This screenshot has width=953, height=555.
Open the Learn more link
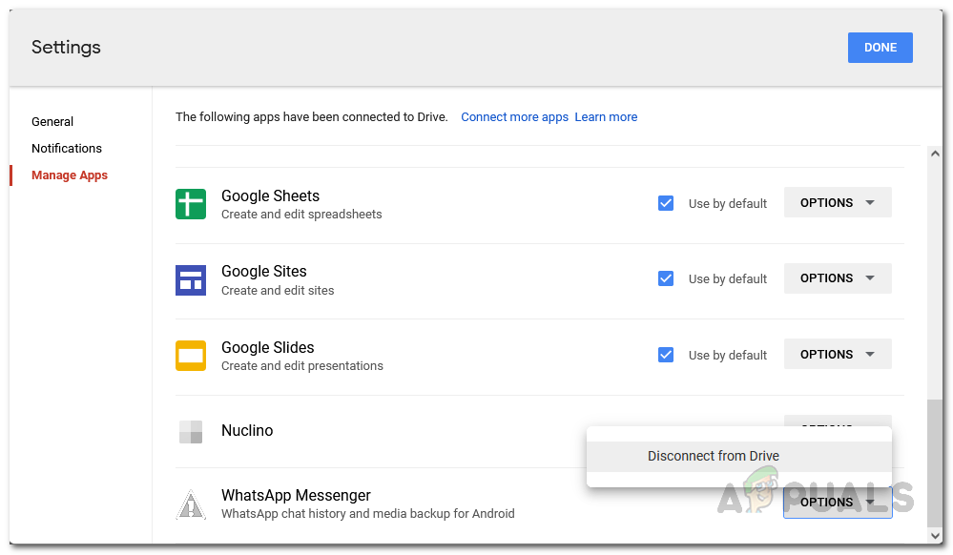click(606, 117)
